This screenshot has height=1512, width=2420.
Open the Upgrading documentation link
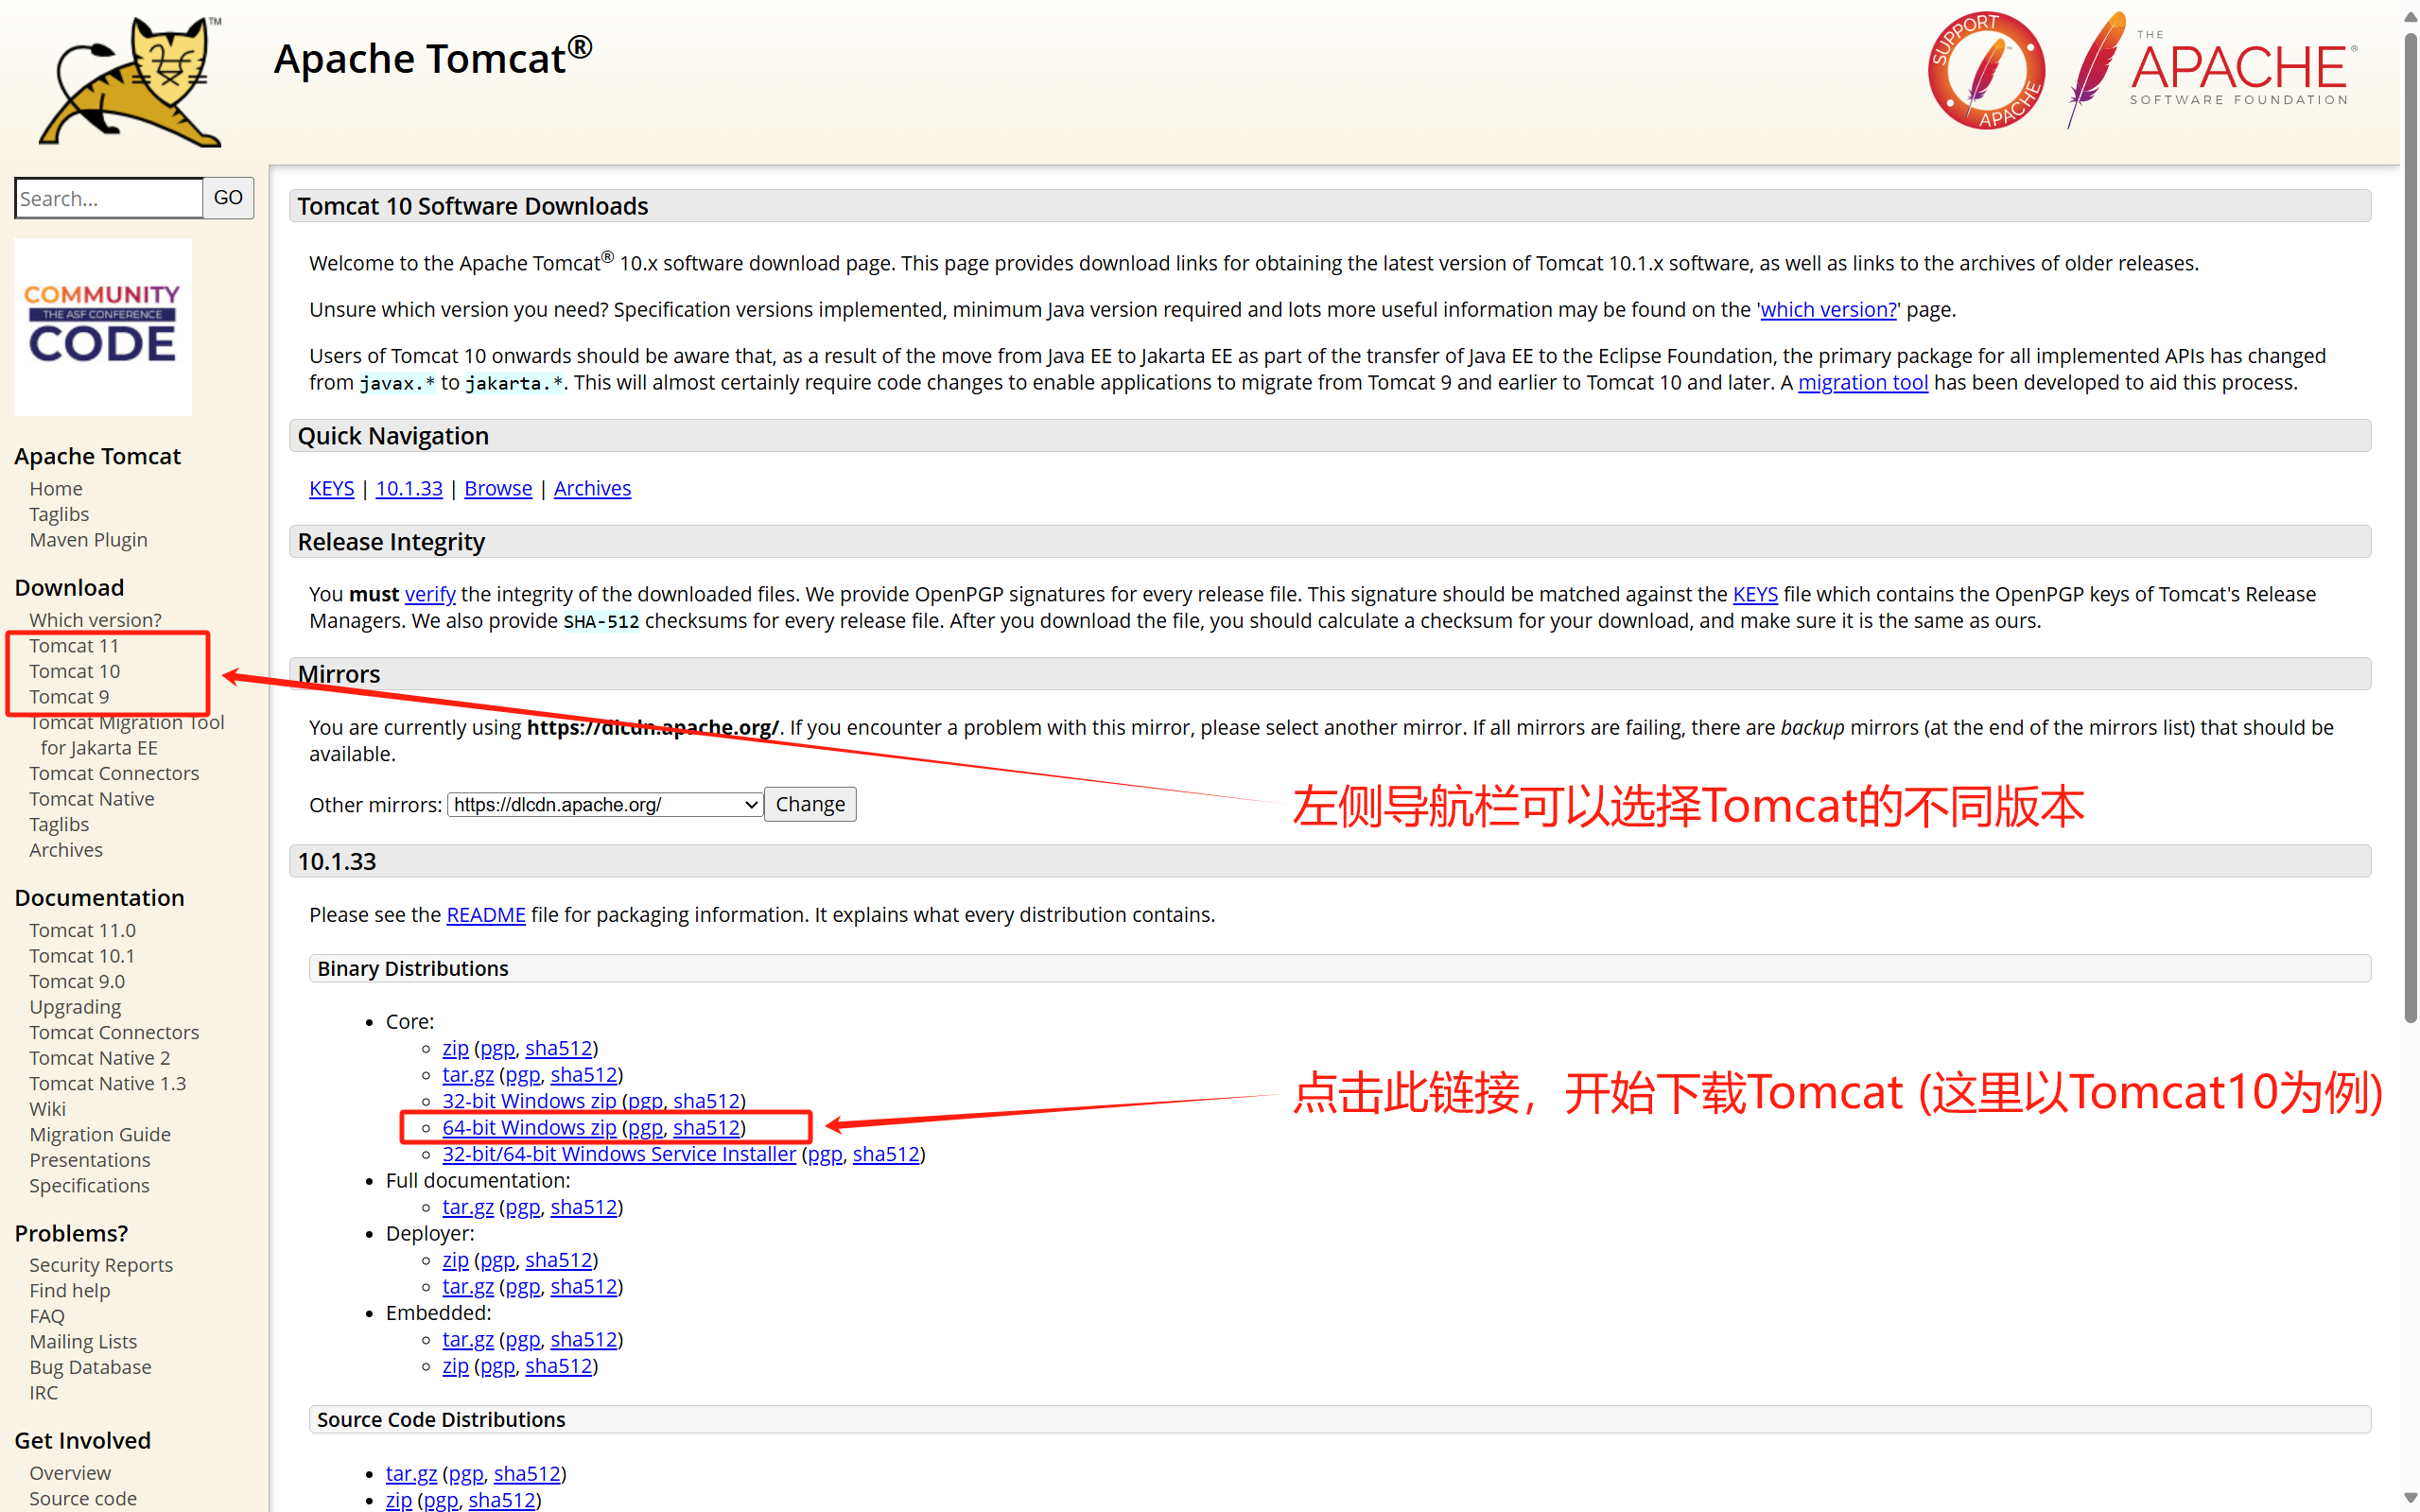pyautogui.click(x=75, y=1007)
